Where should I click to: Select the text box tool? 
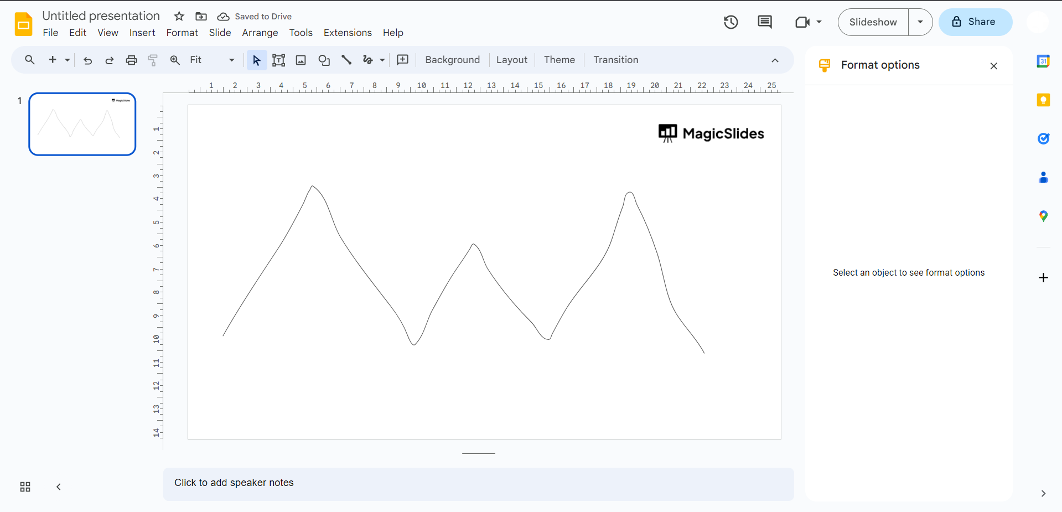[278, 60]
